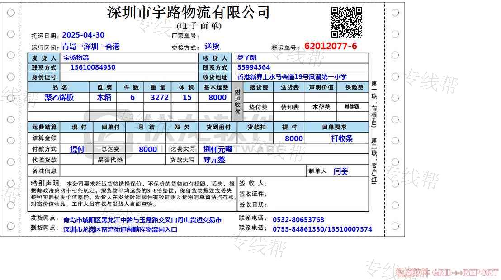Click the goods name 聚乙烯板
This screenshot has width=501, height=280.
[x=59, y=98]
